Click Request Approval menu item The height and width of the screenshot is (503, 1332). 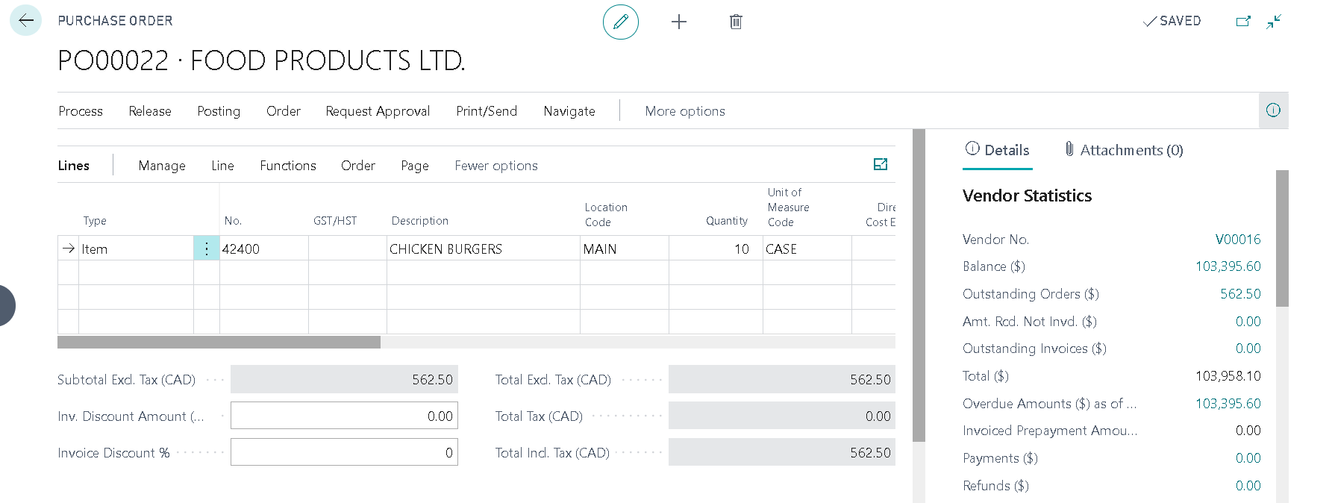pos(378,111)
